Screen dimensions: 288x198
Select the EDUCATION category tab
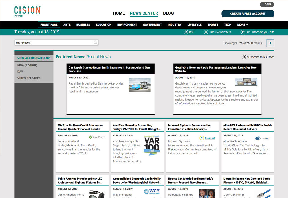[x=103, y=24]
